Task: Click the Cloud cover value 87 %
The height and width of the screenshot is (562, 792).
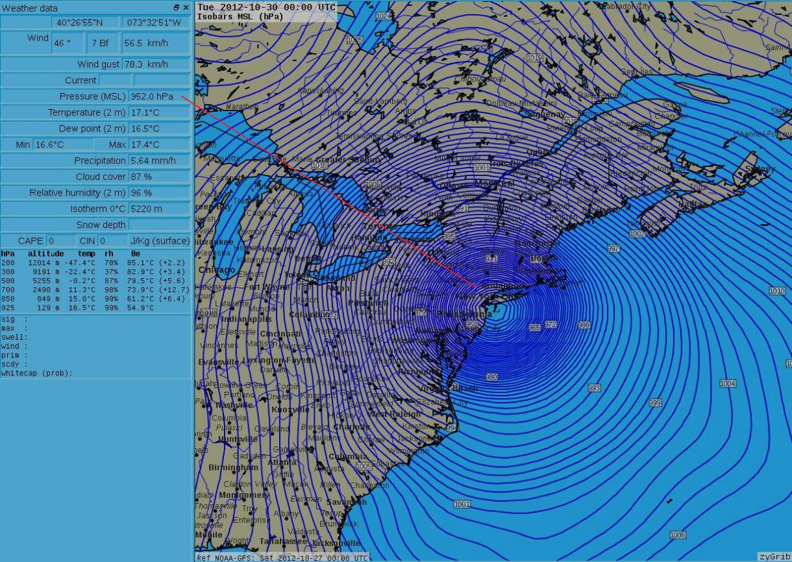Action: pyautogui.click(x=159, y=177)
